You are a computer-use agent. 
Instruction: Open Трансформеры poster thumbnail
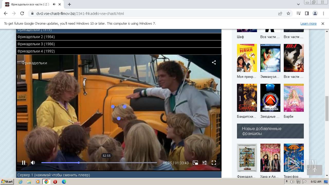[294, 158]
